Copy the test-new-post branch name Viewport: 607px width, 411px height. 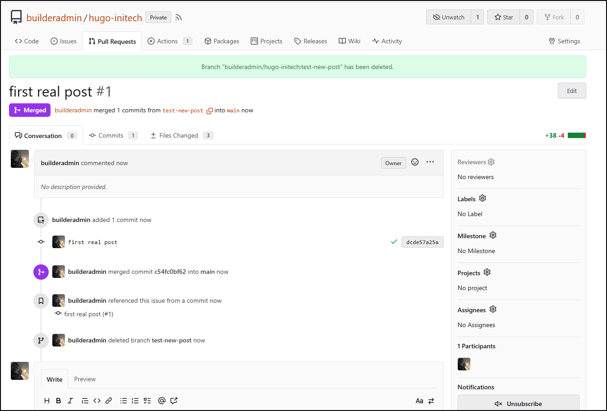pyautogui.click(x=209, y=111)
